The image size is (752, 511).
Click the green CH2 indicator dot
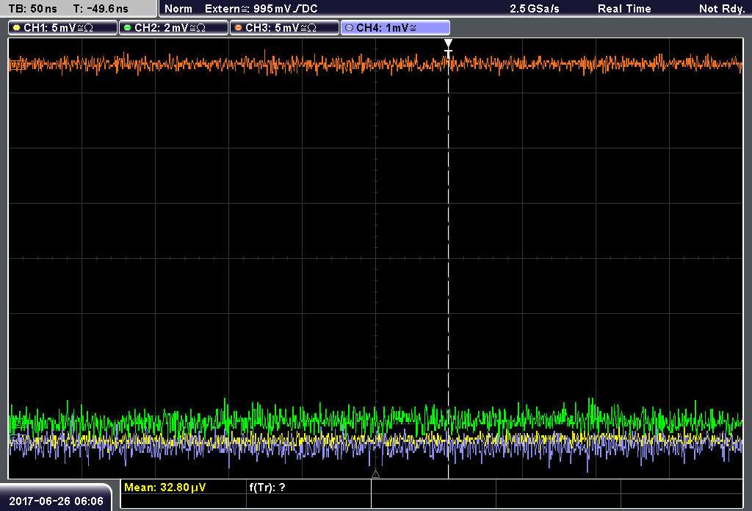(x=128, y=28)
